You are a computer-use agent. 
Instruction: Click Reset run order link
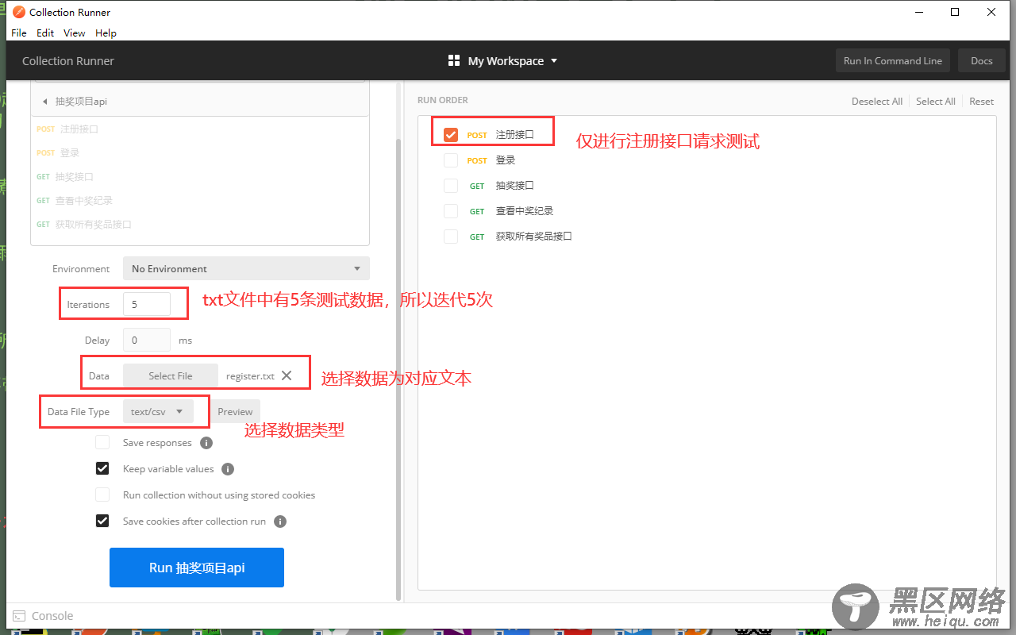coord(981,102)
